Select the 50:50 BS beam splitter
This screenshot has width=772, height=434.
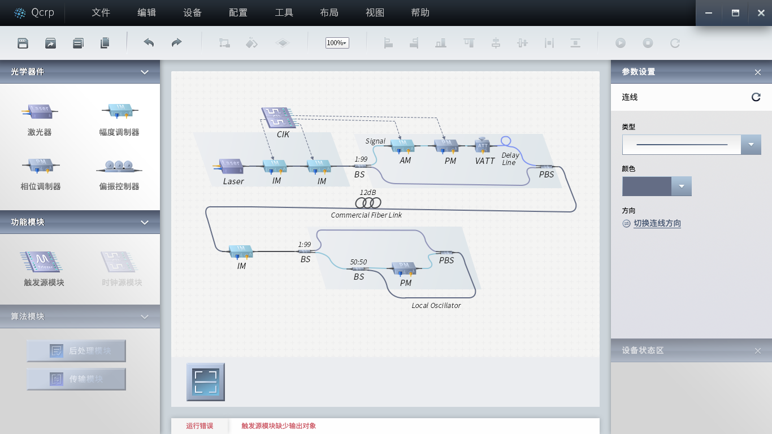point(358,270)
